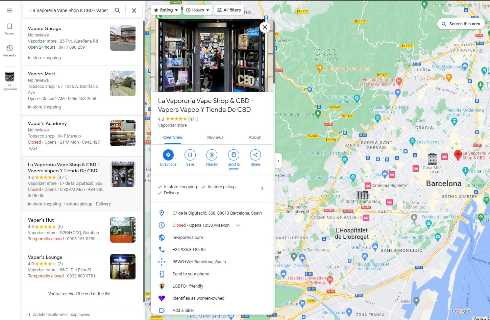Select Vapers Mart result
This screenshot has width=490, height=320.
[82, 91]
